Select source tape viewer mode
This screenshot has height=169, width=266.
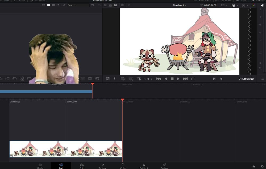pos(110,5)
